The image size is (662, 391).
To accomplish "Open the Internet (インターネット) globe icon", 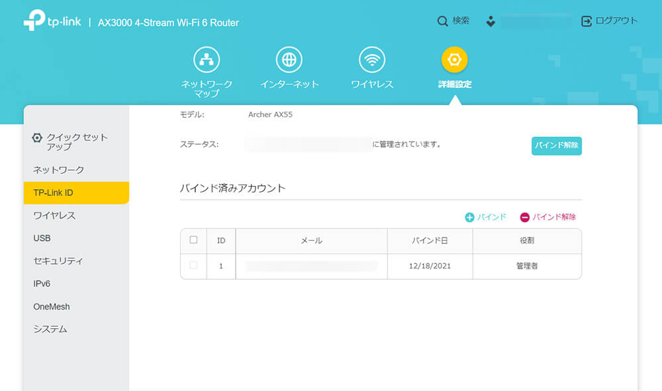I will click(x=289, y=60).
